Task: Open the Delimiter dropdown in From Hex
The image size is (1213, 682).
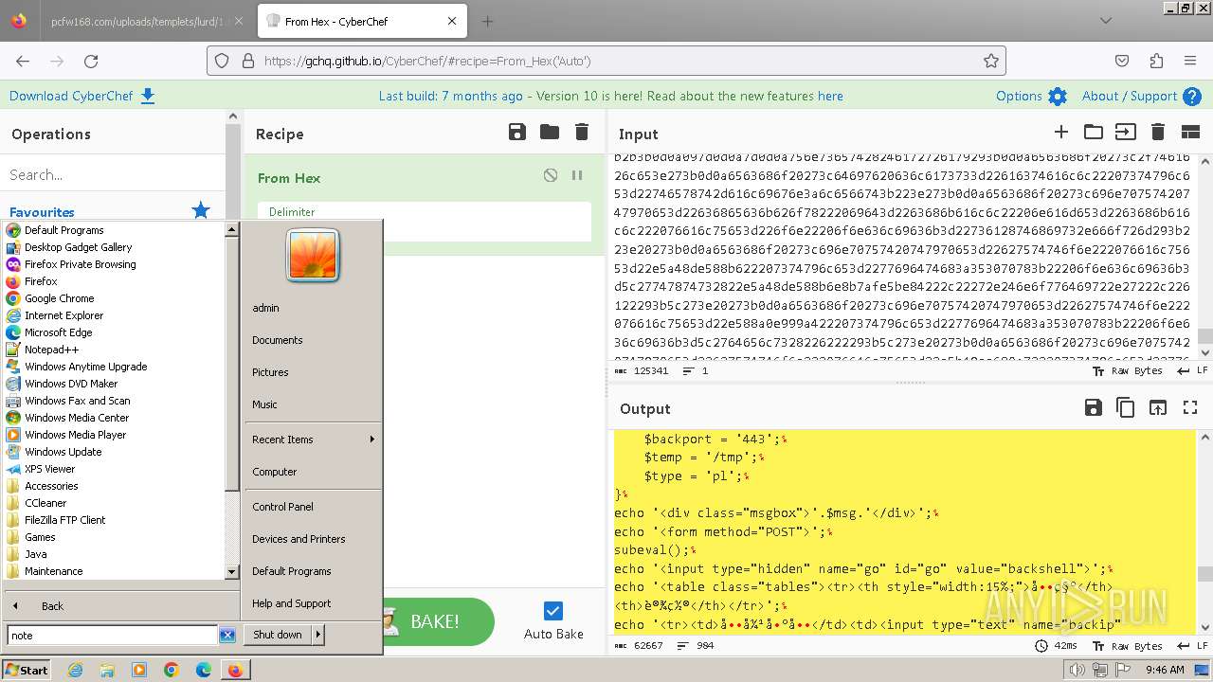Action: (x=425, y=221)
